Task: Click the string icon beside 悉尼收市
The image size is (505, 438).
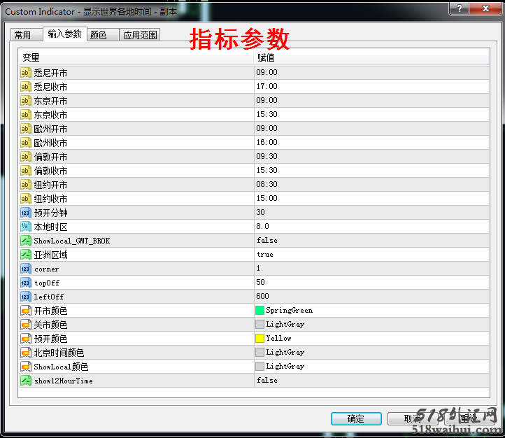Action: [25, 87]
